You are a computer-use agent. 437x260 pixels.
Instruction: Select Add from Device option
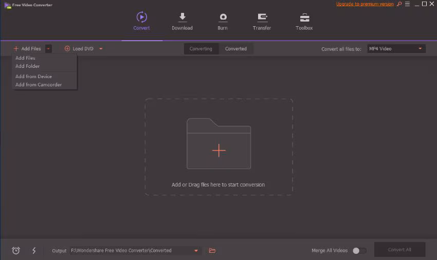point(34,77)
